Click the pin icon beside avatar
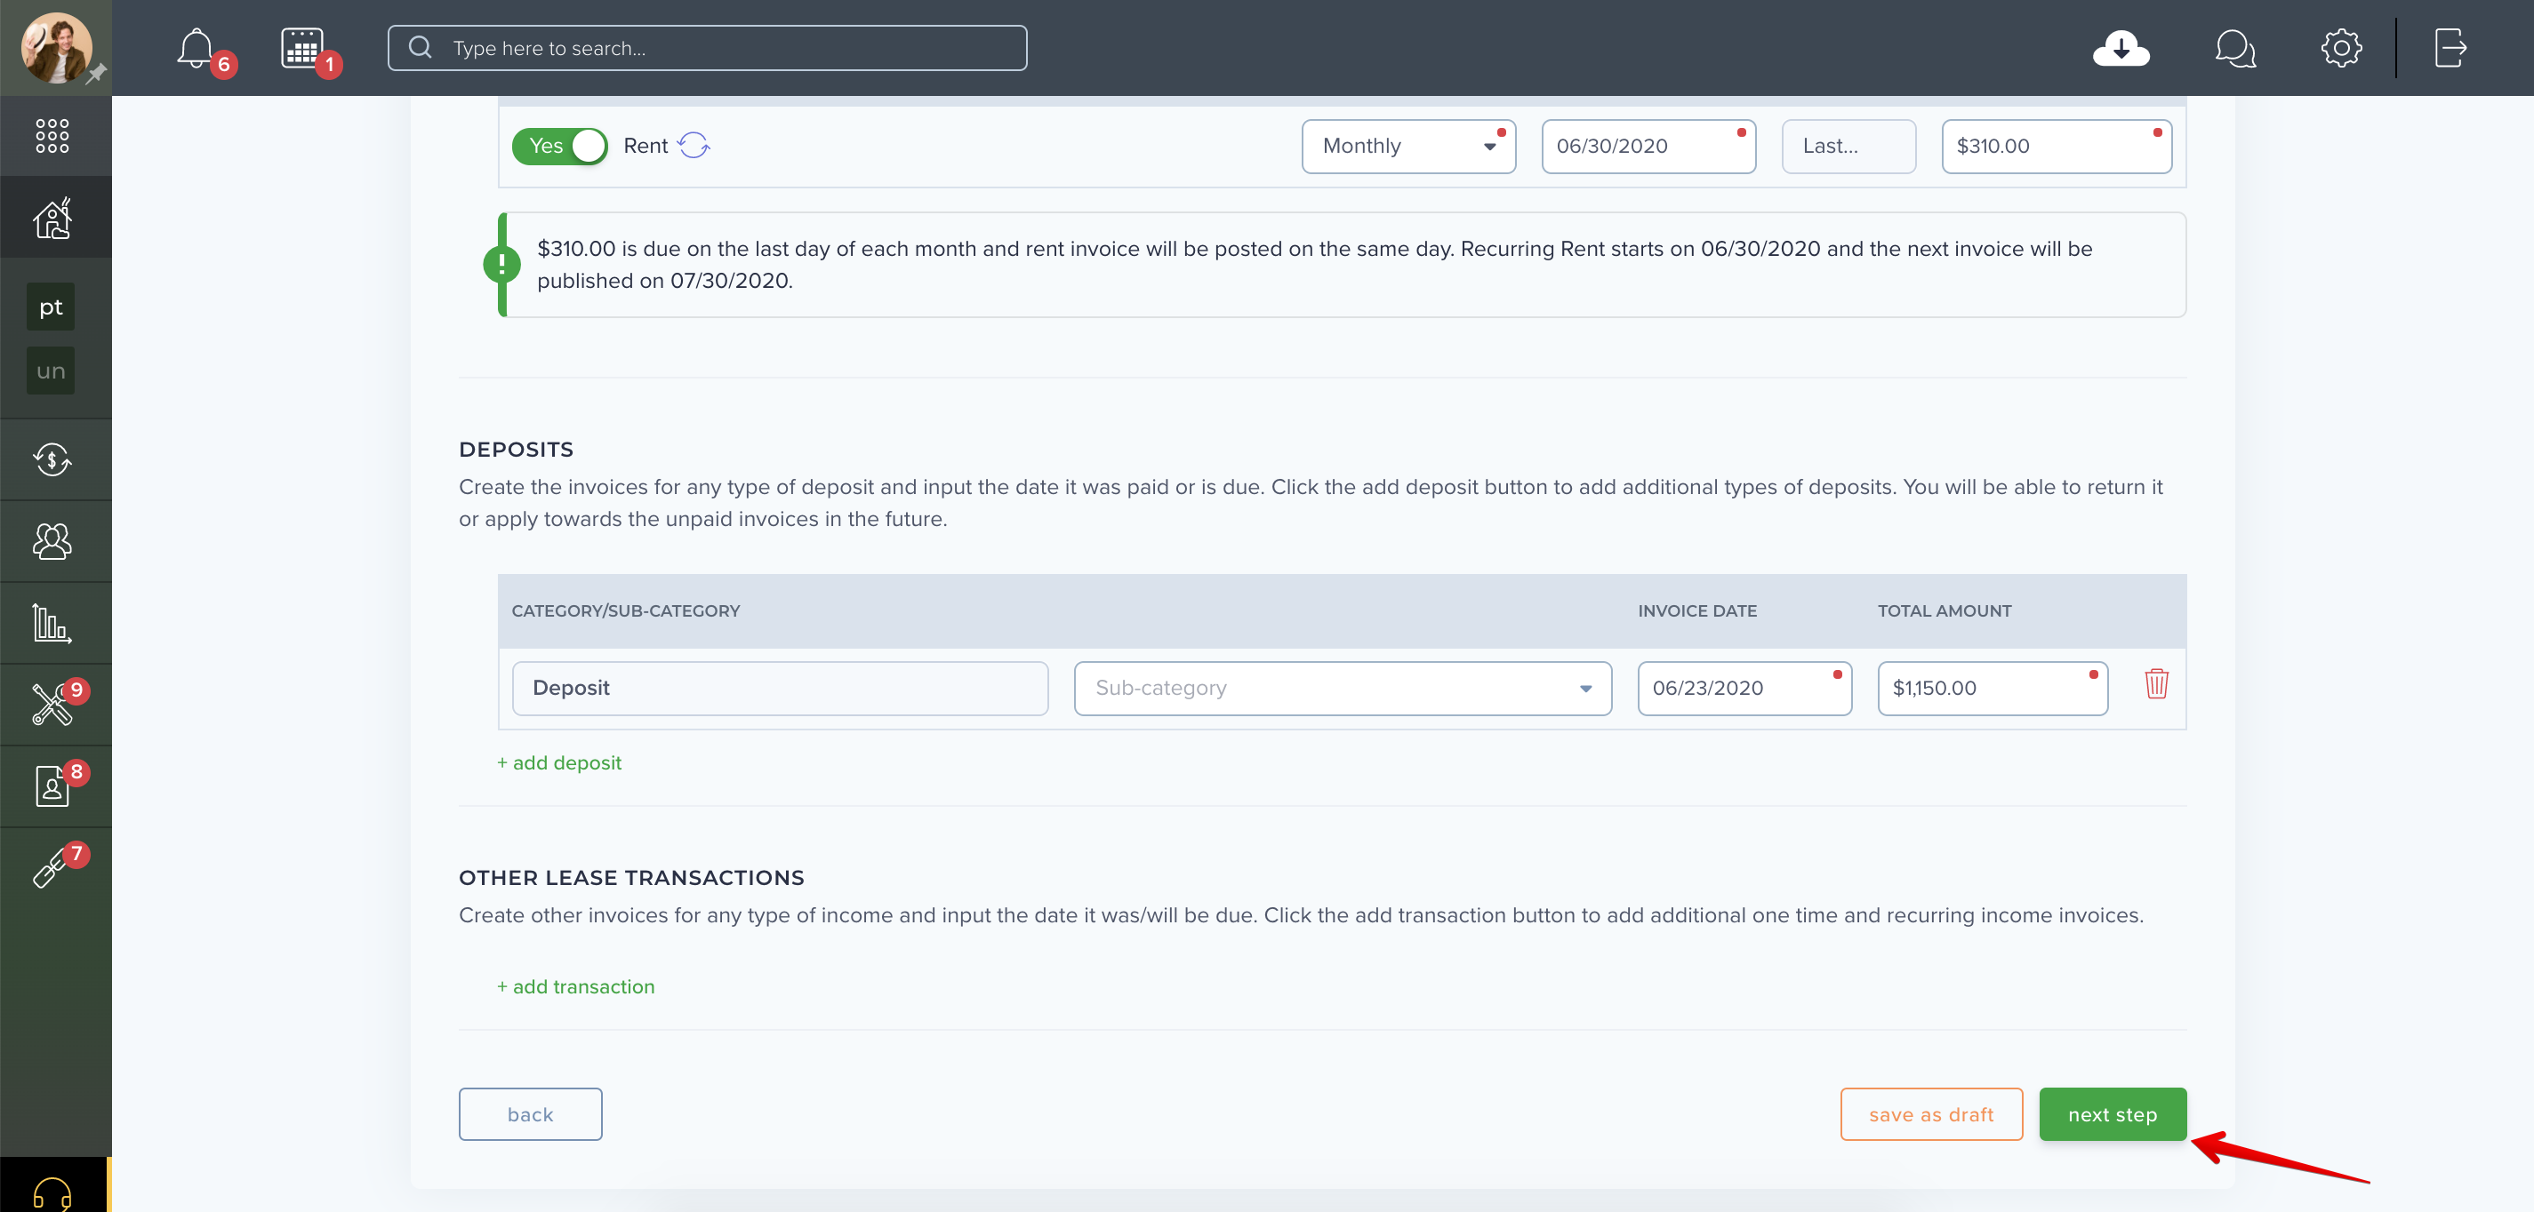The height and width of the screenshot is (1212, 2534). pyautogui.click(x=96, y=75)
